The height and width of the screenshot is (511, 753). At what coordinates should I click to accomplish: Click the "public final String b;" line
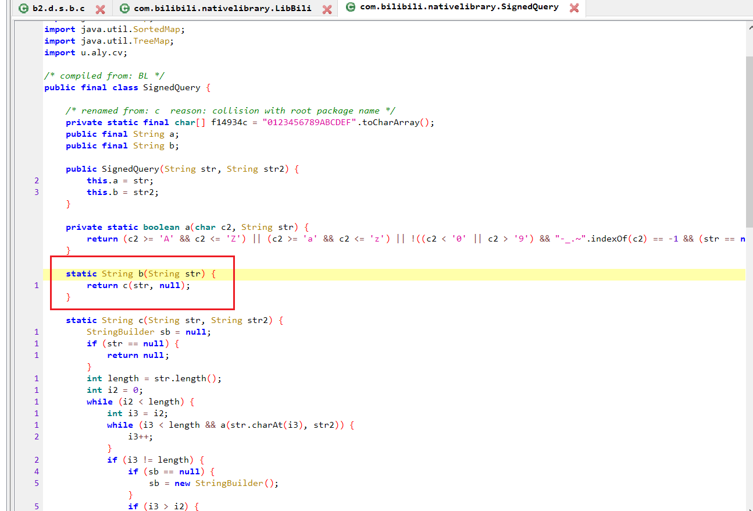123,146
